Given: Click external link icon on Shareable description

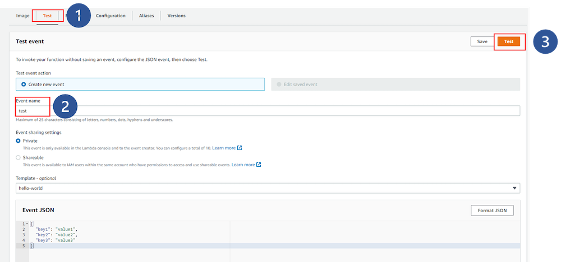Looking at the screenshot, I should click(x=259, y=165).
